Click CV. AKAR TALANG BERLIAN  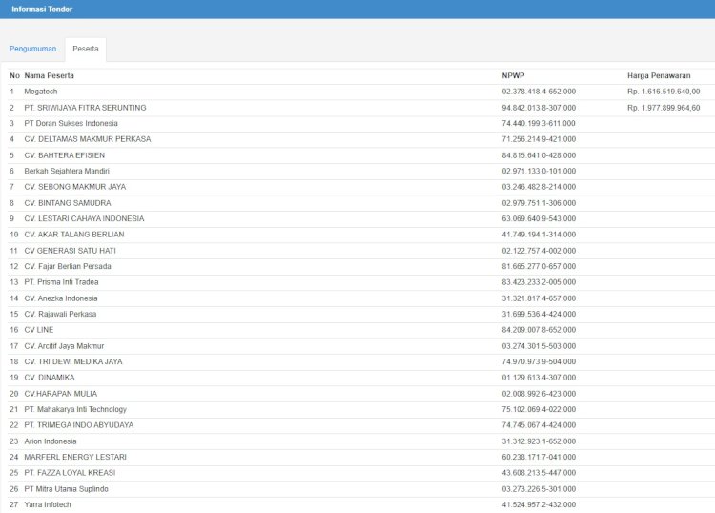[73, 235]
